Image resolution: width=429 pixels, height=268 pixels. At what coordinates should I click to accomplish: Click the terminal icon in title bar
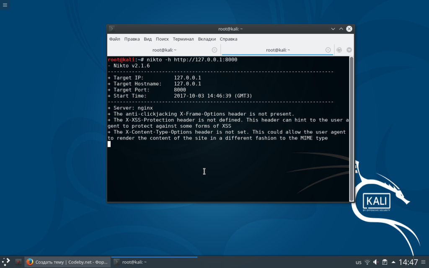click(111, 29)
